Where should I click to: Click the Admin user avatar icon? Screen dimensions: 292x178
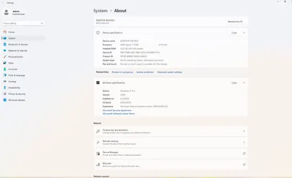[x=6, y=12]
